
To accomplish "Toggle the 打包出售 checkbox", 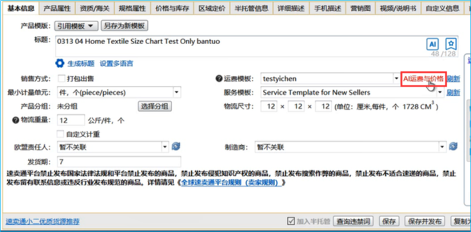I will [61, 79].
